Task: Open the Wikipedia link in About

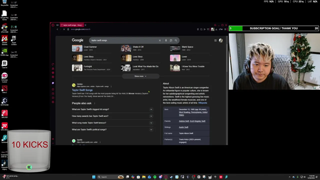Action: (202, 103)
